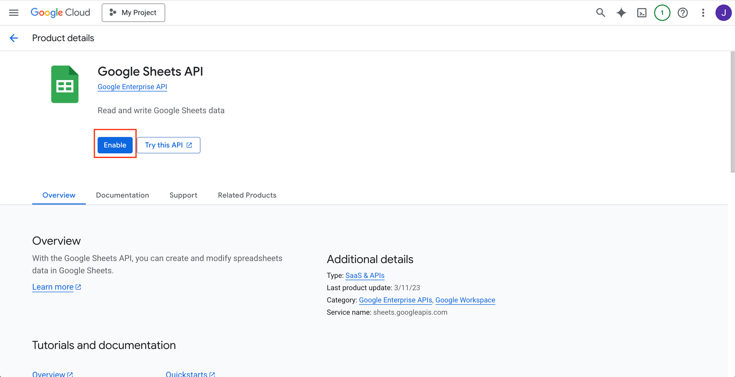Image resolution: width=735 pixels, height=377 pixels.
Task: Open the Gemini sparkle assistant icon
Action: tap(621, 13)
